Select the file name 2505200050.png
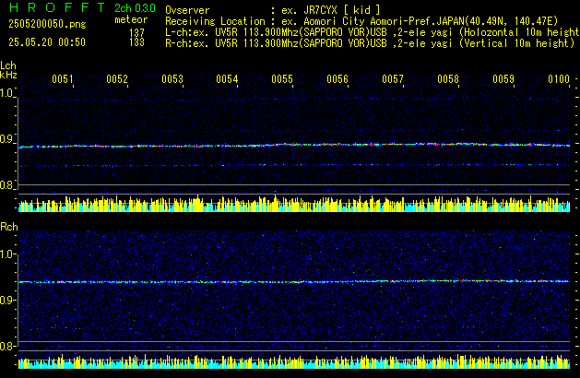Image resolution: width=580 pixels, height=378 pixels. tap(47, 24)
